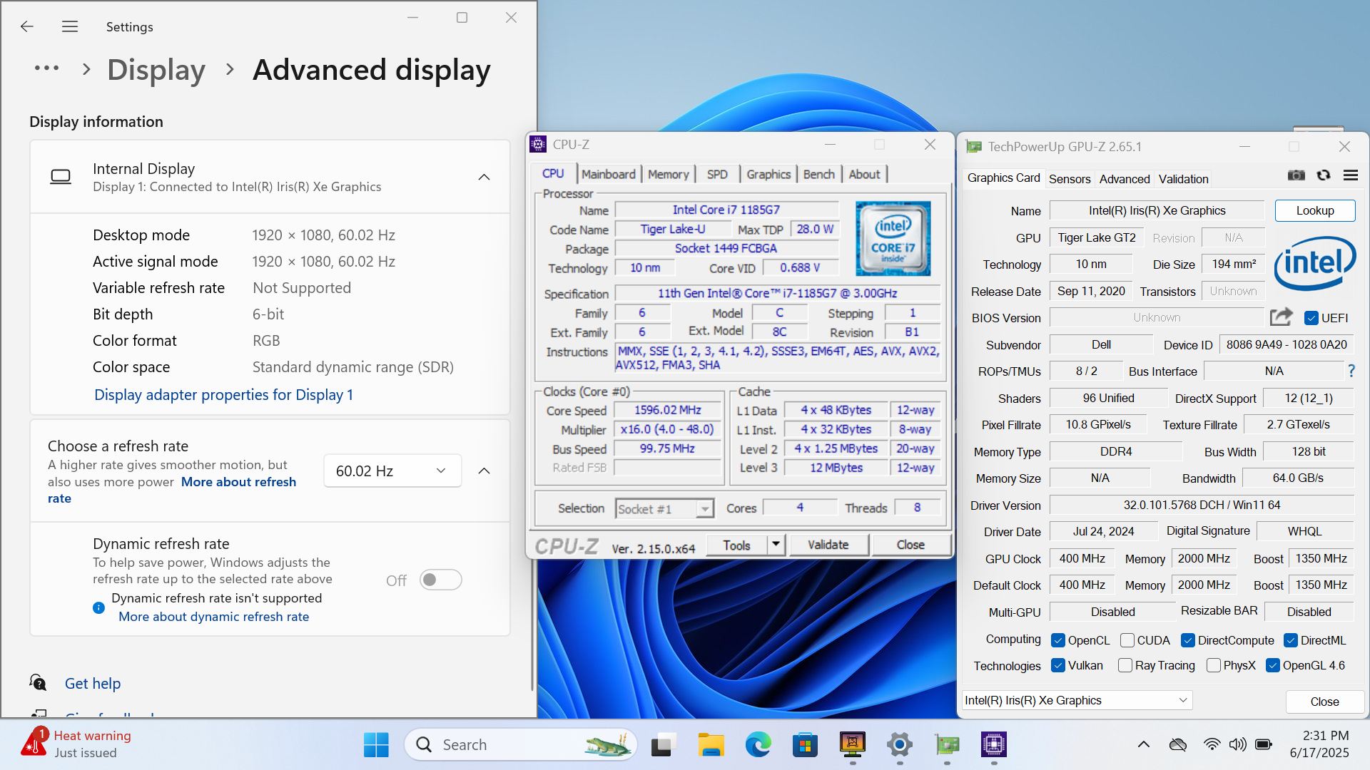This screenshot has width=1370, height=770.
Task: Open CPU-Z Tools dropdown arrow
Action: coord(776,545)
